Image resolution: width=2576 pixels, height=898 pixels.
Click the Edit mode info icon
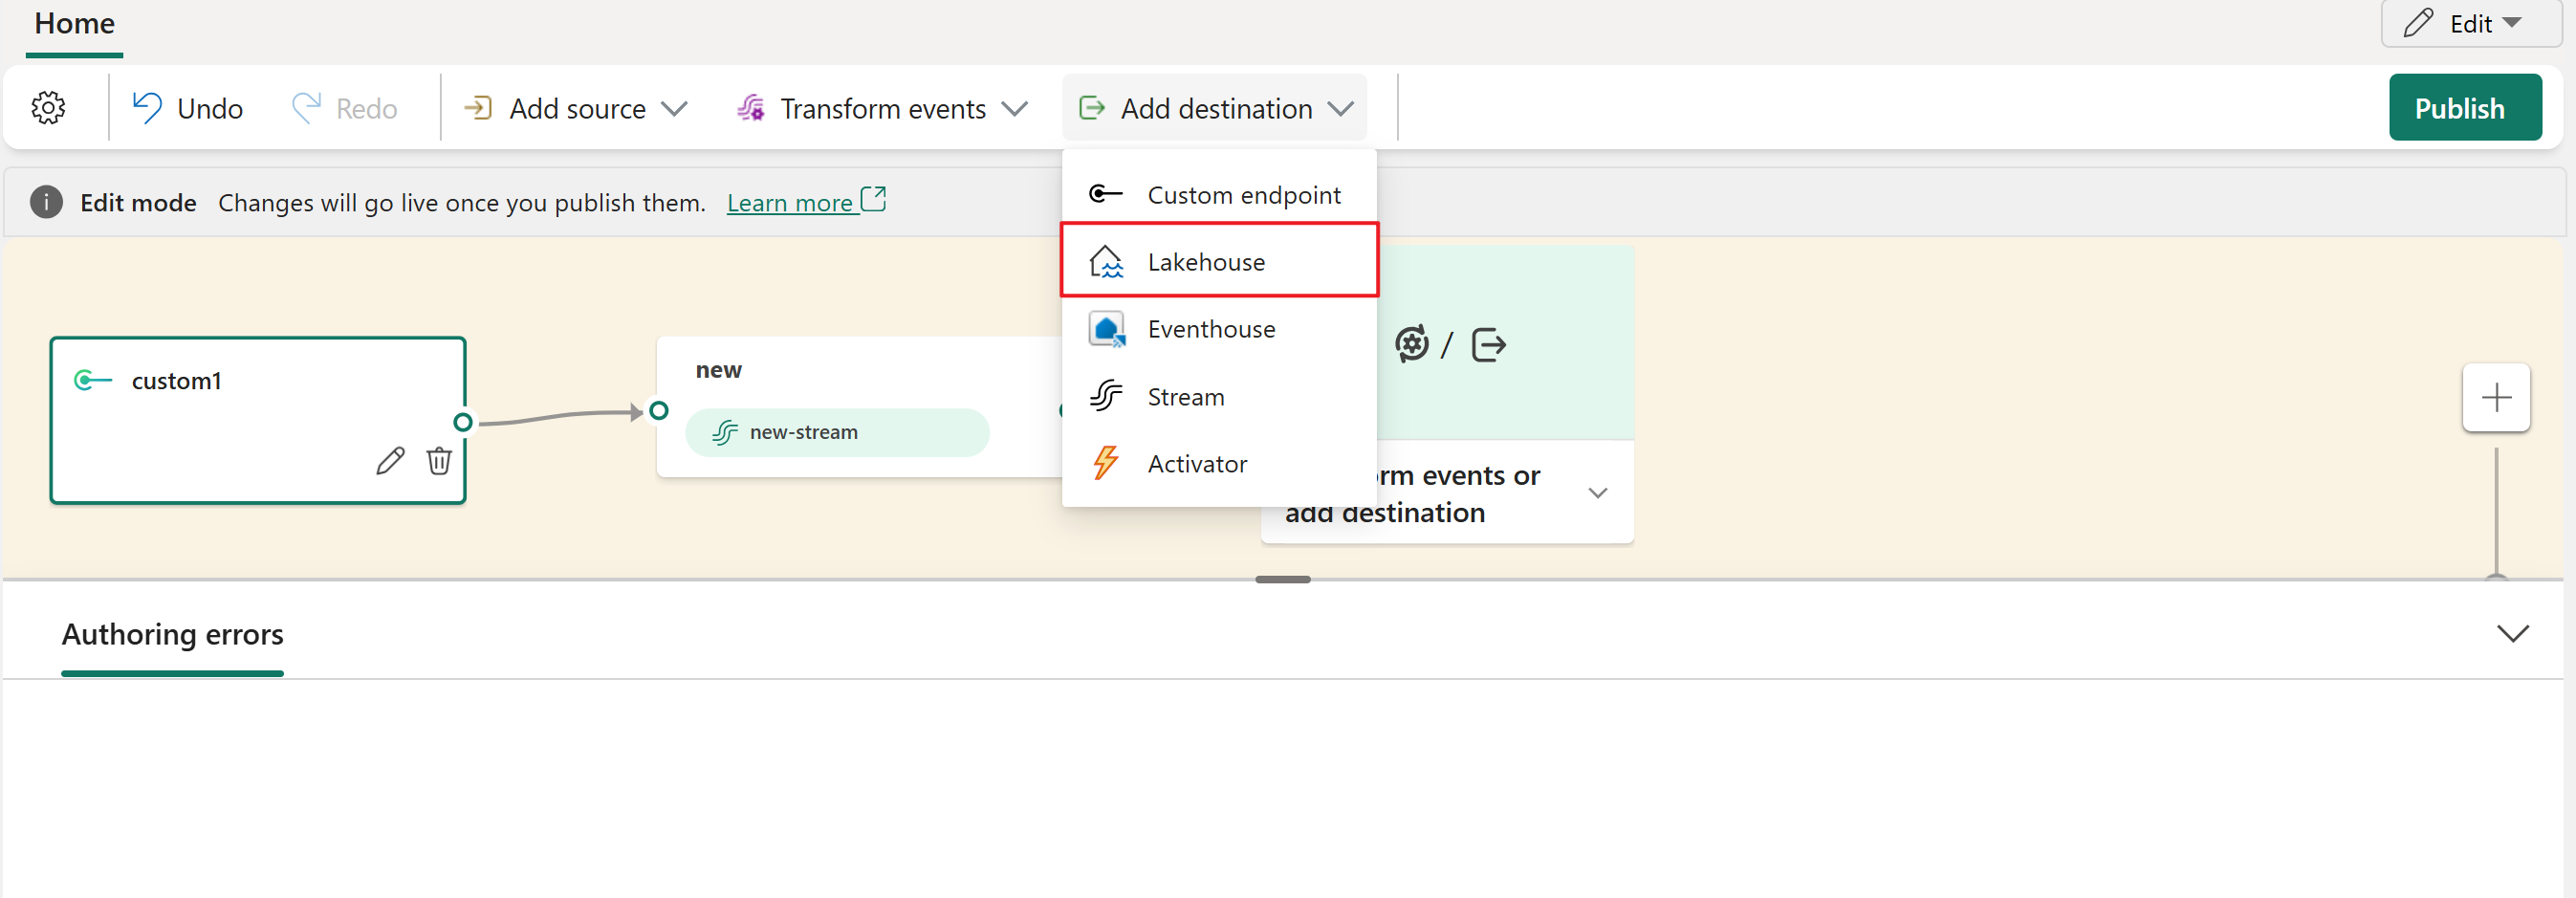click(46, 202)
